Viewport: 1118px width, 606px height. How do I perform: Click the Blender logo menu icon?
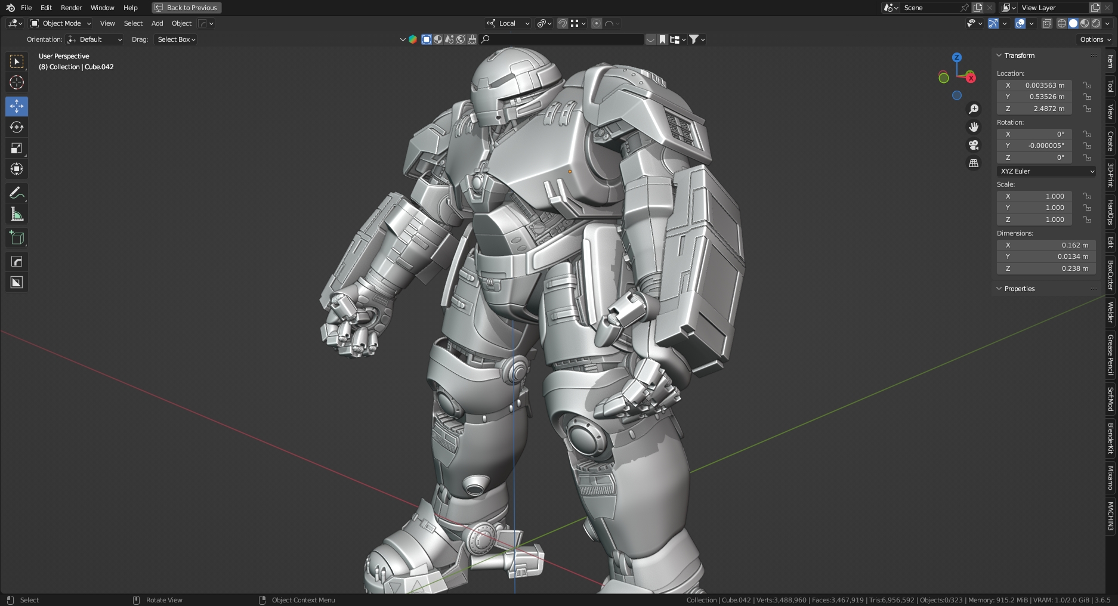point(10,8)
